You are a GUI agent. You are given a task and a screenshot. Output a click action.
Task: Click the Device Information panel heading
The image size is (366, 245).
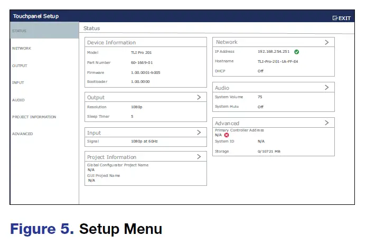pos(111,42)
